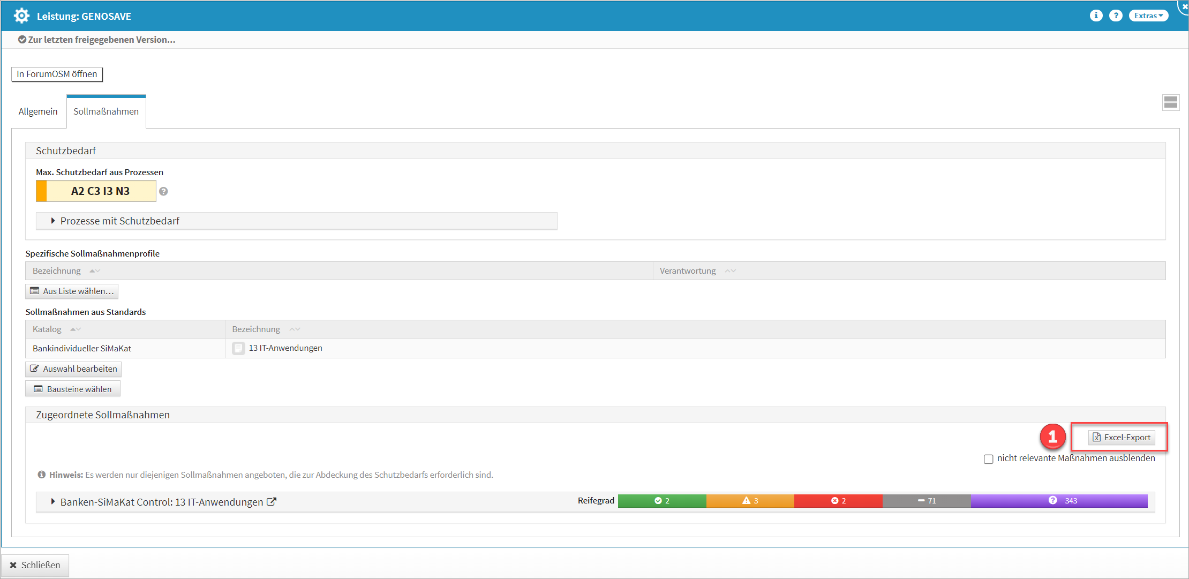
Task: Open the help question mark icon
Action: [x=1116, y=16]
